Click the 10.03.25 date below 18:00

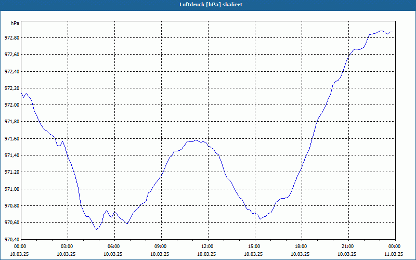[x=300, y=254]
